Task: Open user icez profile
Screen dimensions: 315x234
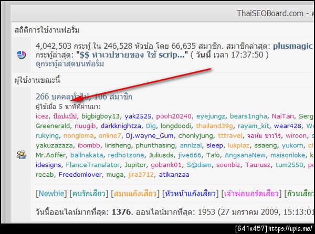Action: click(x=42, y=116)
